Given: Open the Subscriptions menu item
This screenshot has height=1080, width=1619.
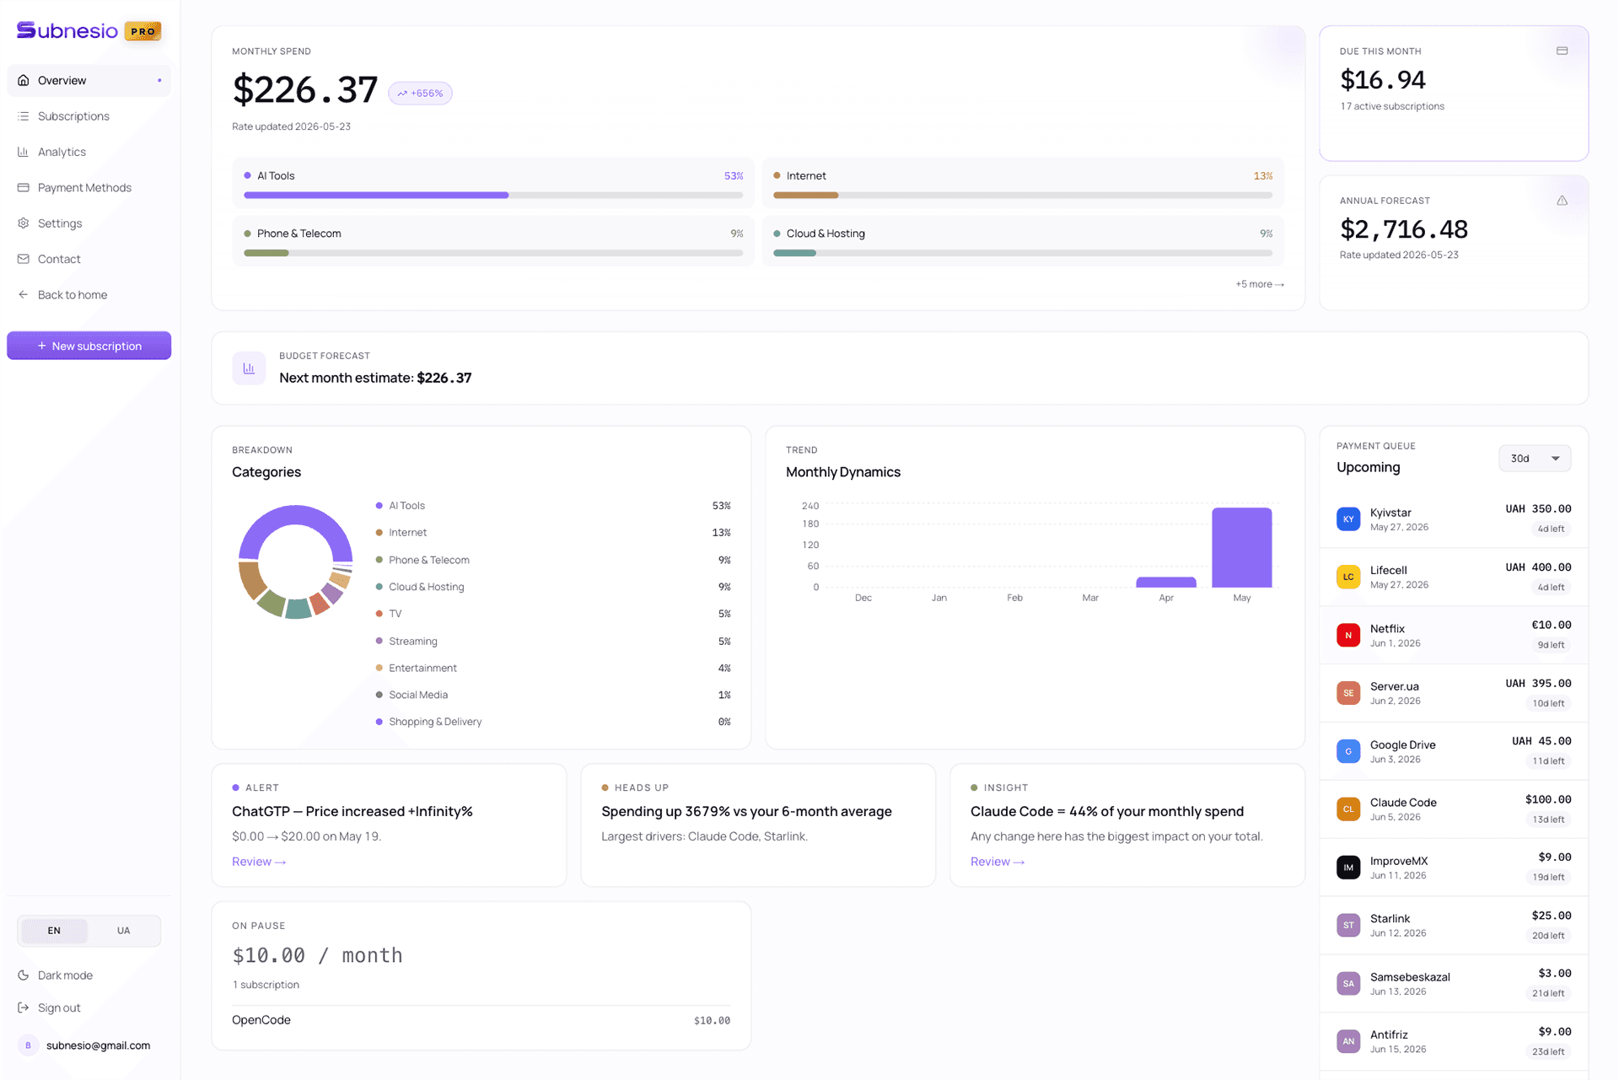Looking at the screenshot, I should (x=89, y=116).
